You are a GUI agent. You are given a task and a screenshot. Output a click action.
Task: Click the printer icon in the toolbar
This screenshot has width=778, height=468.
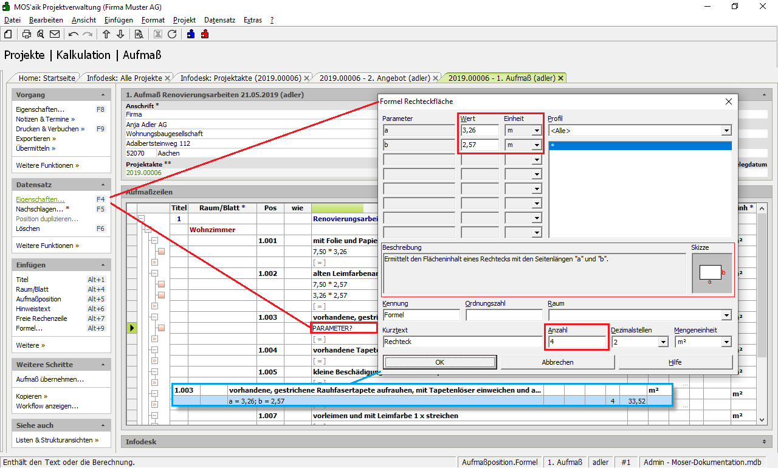[27, 34]
